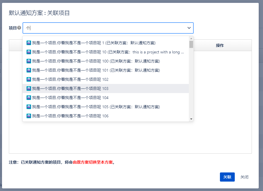Click the avatar icon of project 104
263x191 pixels.
[29, 98]
